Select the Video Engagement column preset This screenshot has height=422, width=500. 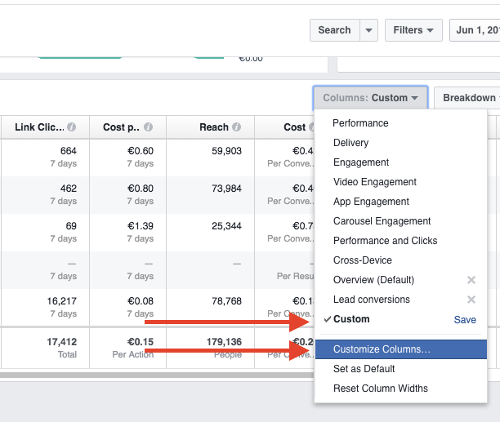(400, 182)
